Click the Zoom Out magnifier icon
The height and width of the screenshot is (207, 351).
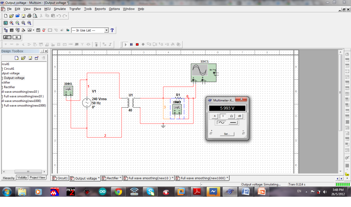[x=17, y=23]
